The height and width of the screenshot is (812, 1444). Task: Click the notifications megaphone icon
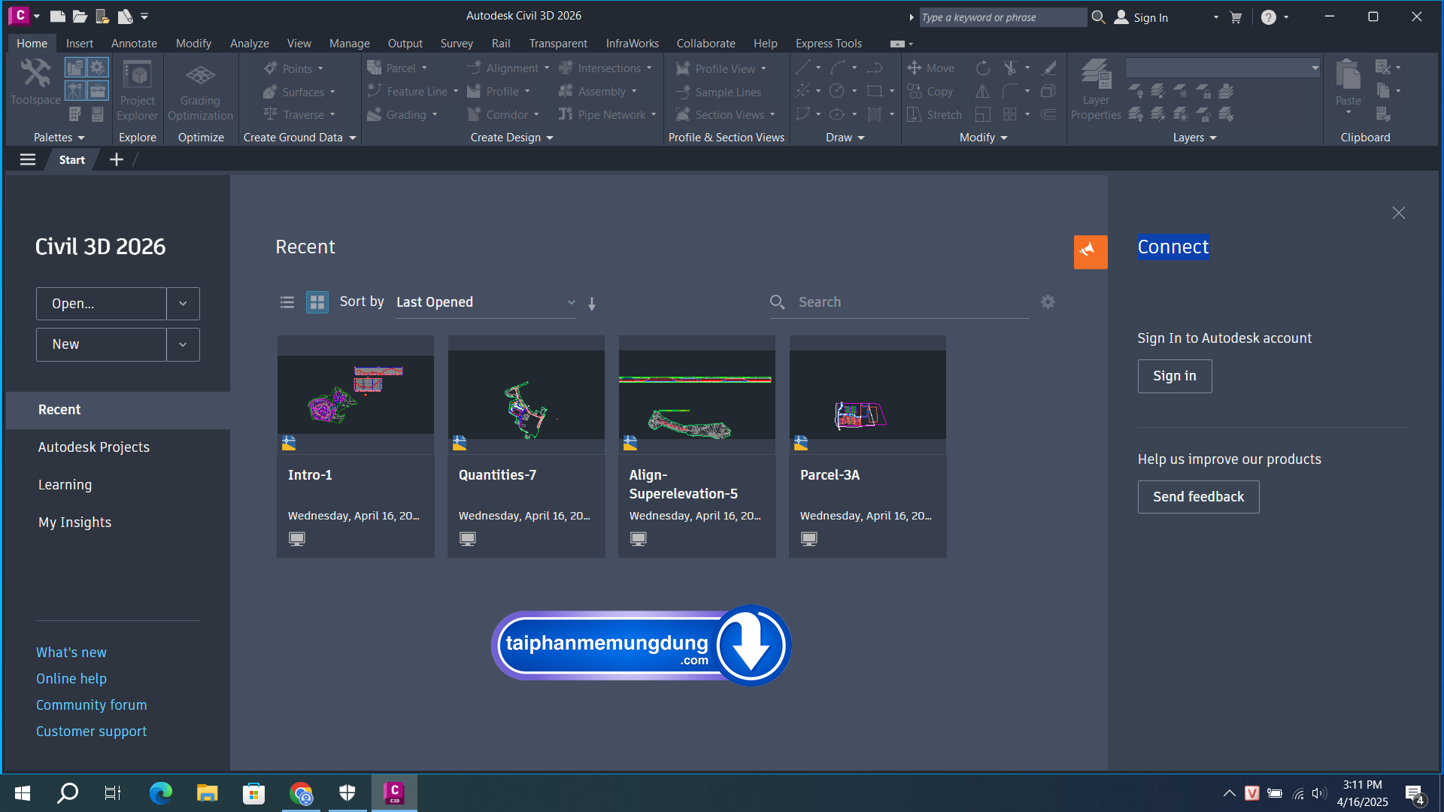tap(1091, 252)
